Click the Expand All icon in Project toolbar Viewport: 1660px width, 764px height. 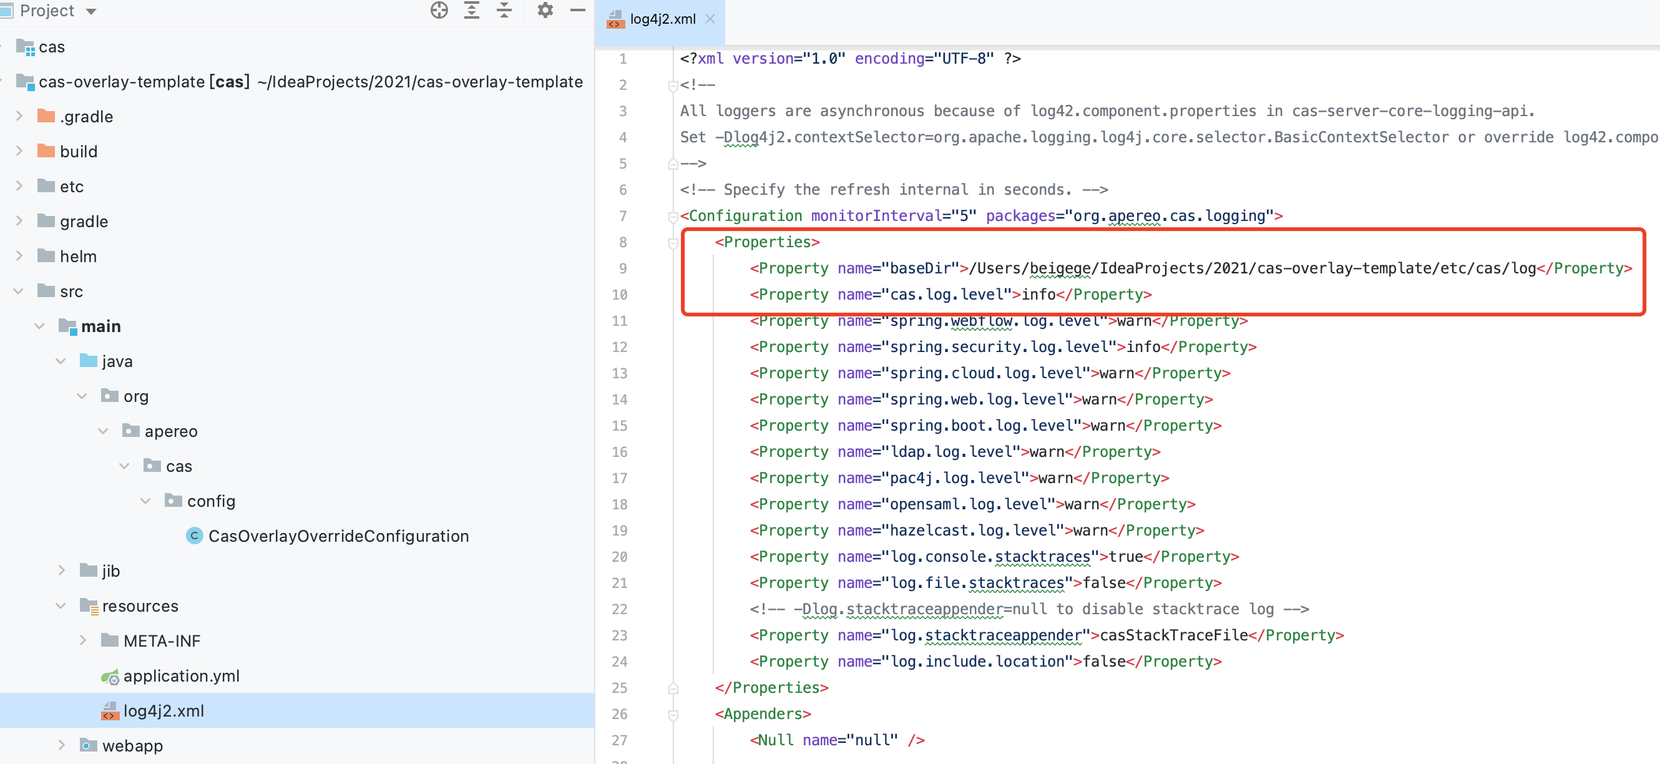[x=472, y=11]
